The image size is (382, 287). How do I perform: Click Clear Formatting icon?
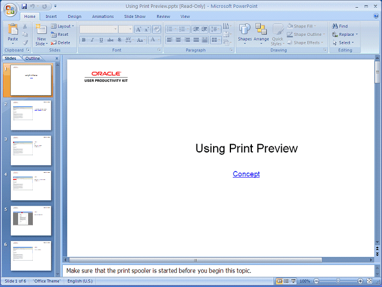point(156,29)
